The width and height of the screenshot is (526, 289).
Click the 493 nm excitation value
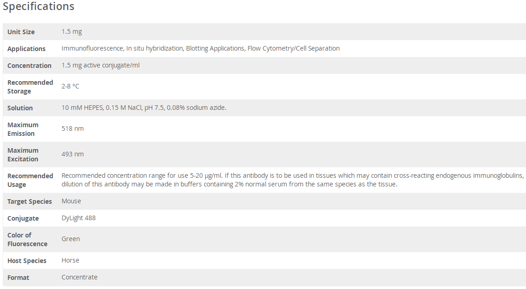pos(72,154)
